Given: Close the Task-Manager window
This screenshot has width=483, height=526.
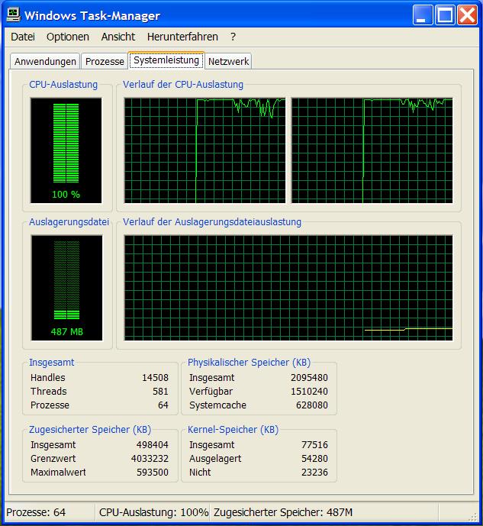Looking at the screenshot, I should click(x=467, y=15).
